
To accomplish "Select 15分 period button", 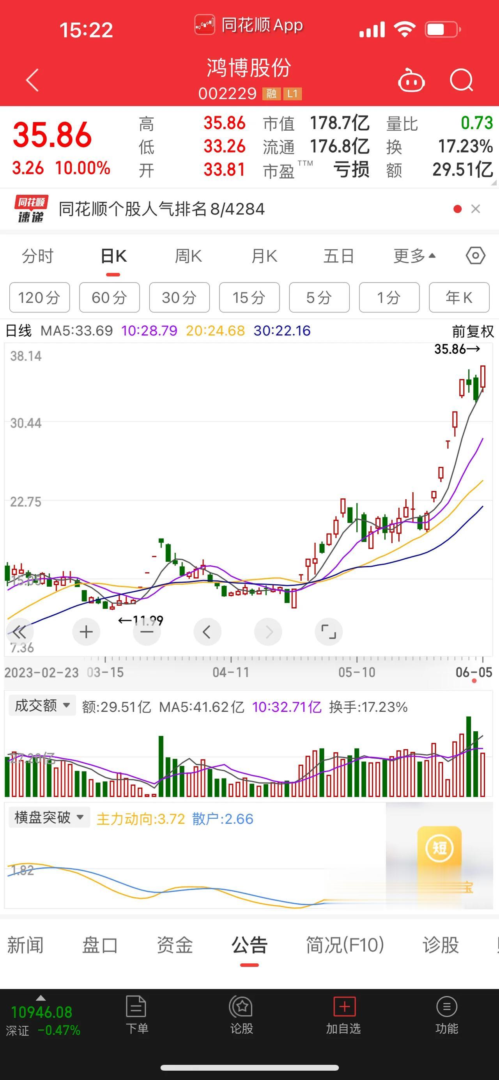I will pyautogui.click(x=249, y=297).
